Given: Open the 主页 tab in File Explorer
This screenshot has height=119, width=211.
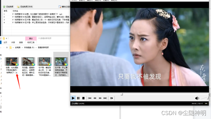Looking at the screenshot, I should tap(5, 43).
